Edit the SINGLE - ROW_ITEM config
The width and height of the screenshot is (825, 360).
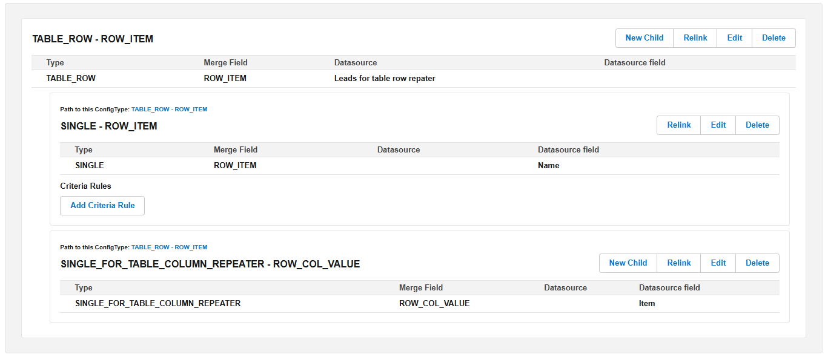[718, 125]
